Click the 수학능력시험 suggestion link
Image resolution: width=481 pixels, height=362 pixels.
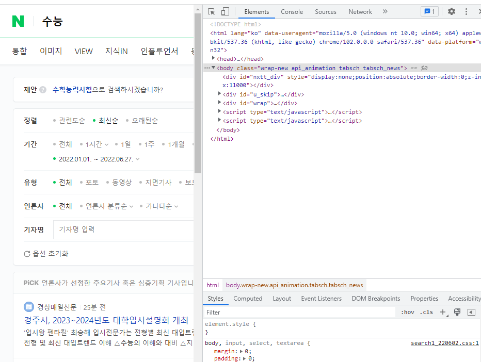point(72,90)
